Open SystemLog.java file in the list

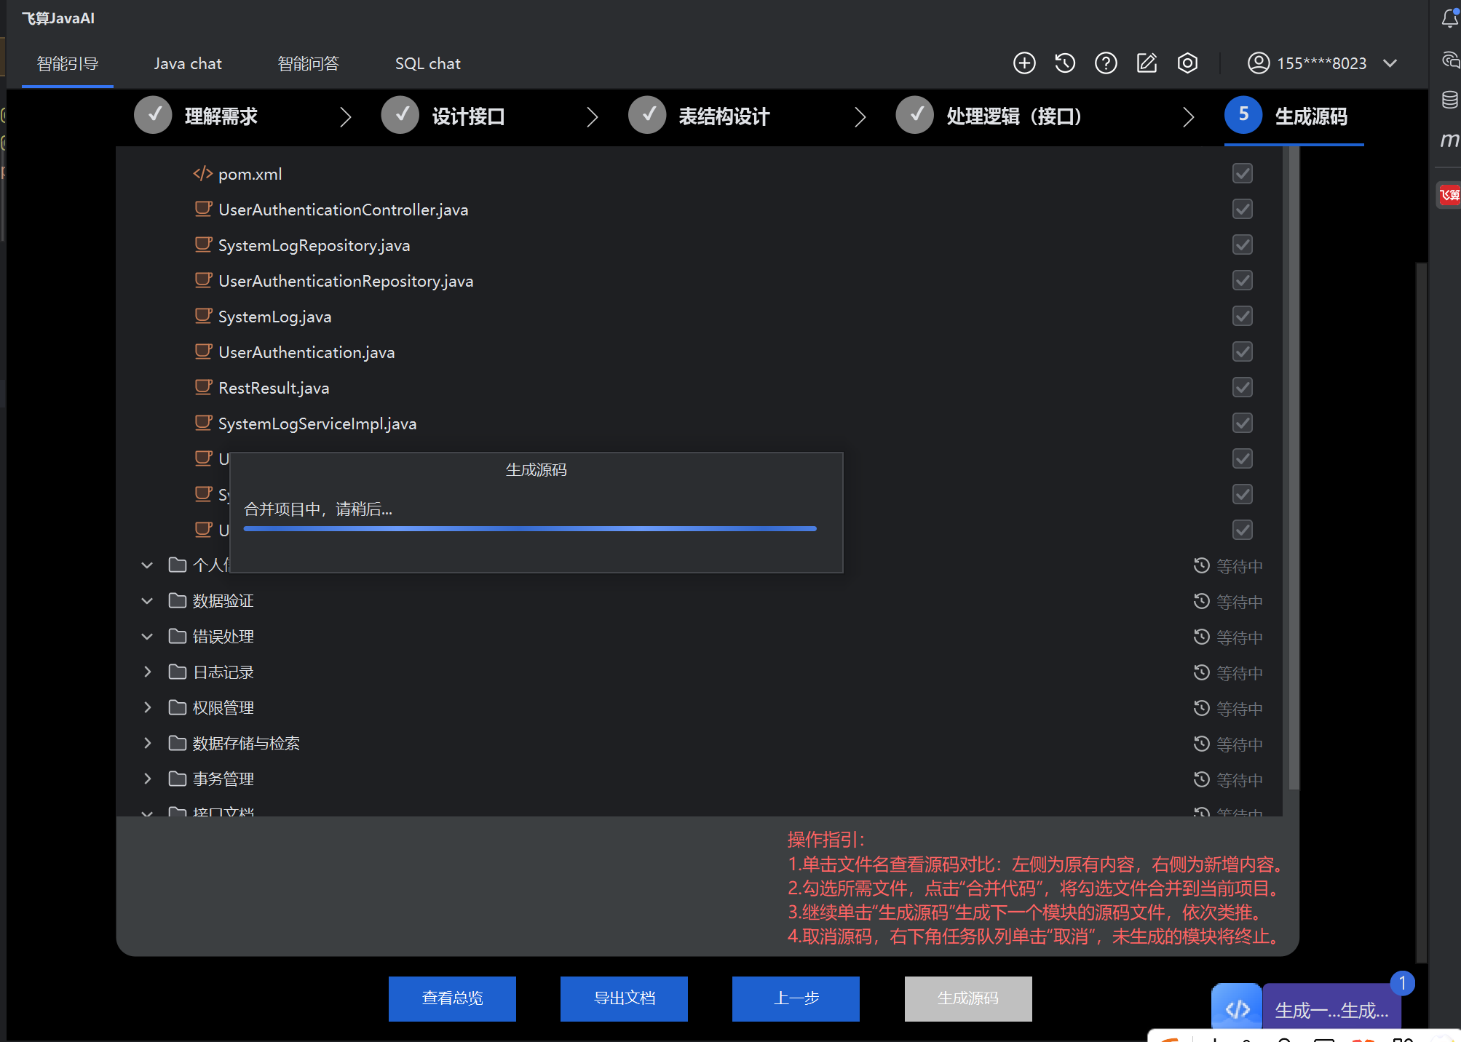[x=274, y=317]
